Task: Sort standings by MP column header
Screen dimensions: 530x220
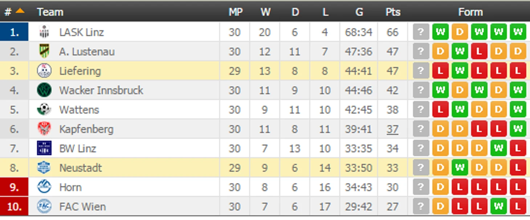Action: point(235,12)
